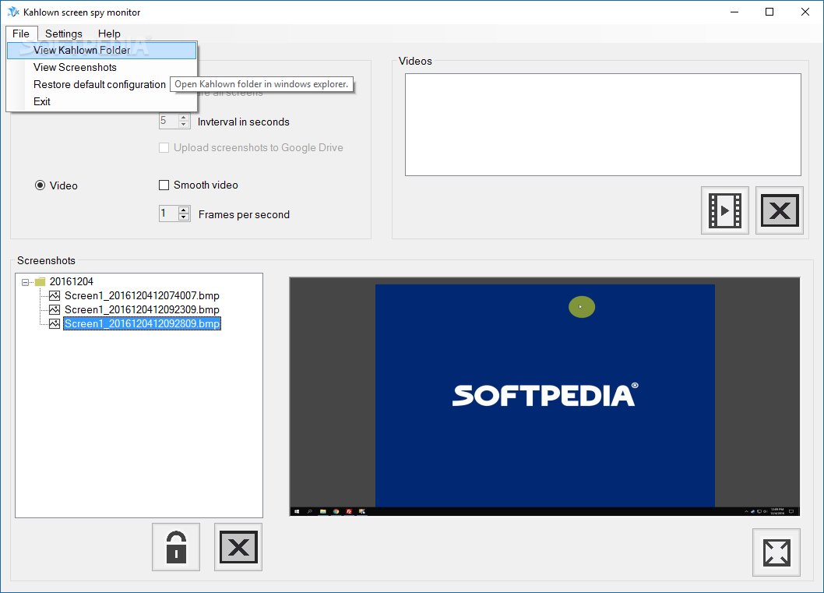Image resolution: width=824 pixels, height=593 pixels.
Task: Select Restore default configuration
Action: pos(100,85)
